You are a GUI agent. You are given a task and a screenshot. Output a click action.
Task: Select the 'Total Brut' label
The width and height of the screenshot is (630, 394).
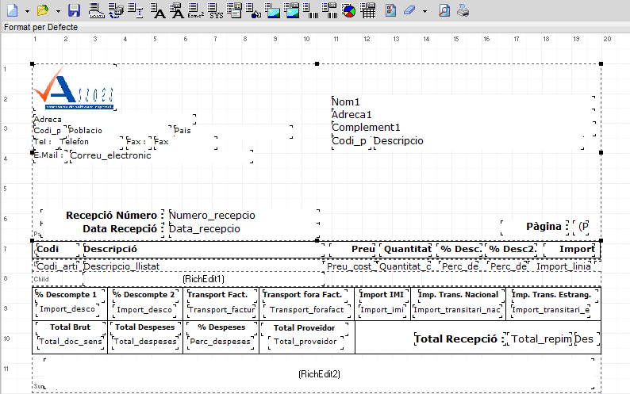[x=71, y=327]
